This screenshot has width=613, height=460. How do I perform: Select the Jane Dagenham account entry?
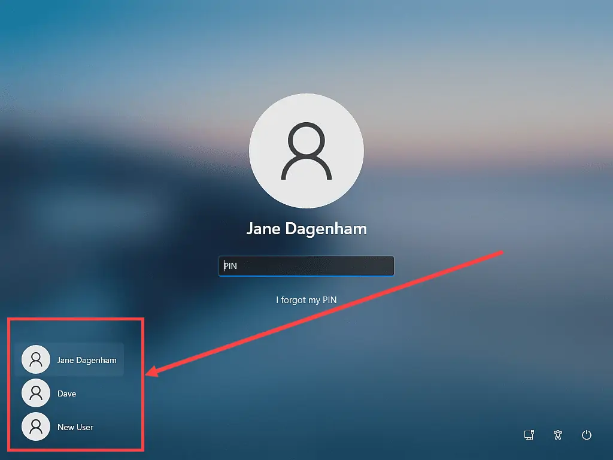(72, 359)
